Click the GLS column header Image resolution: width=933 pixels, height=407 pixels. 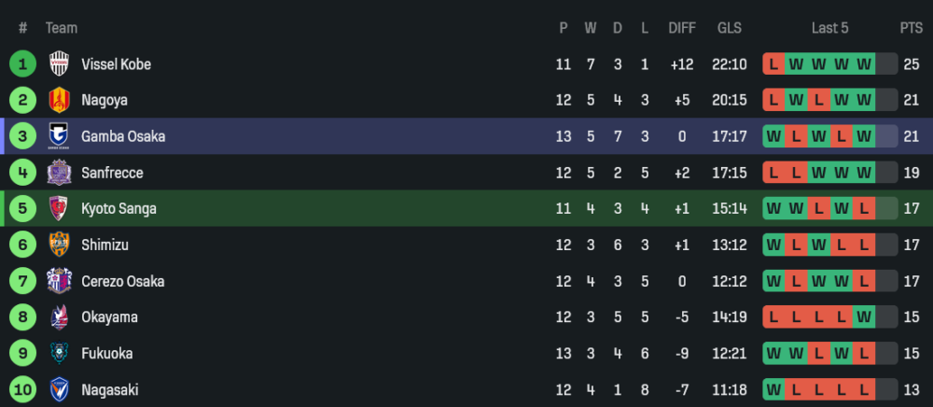click(730, 28)
